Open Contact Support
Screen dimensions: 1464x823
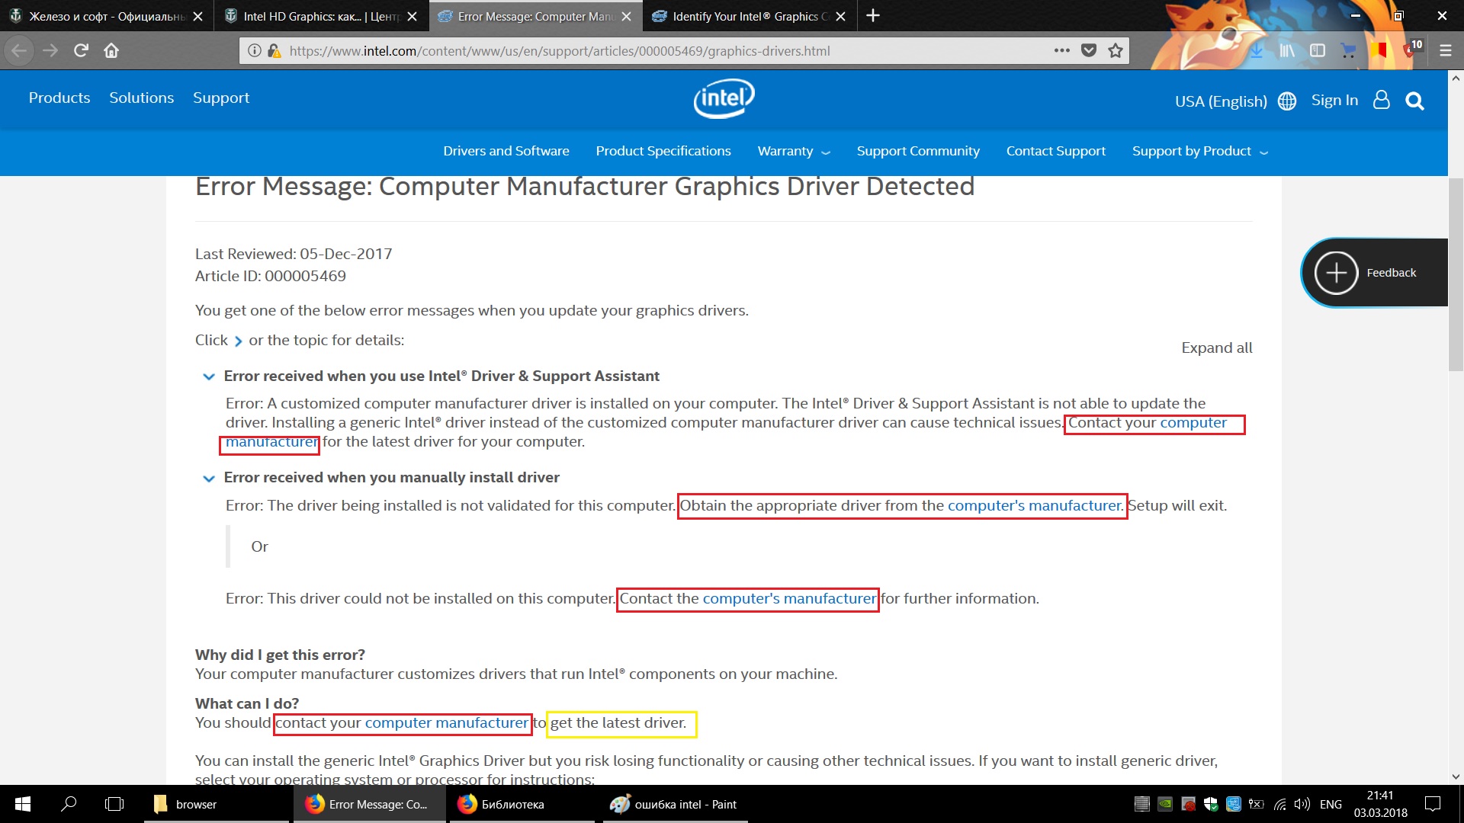tap(1056, 151)
